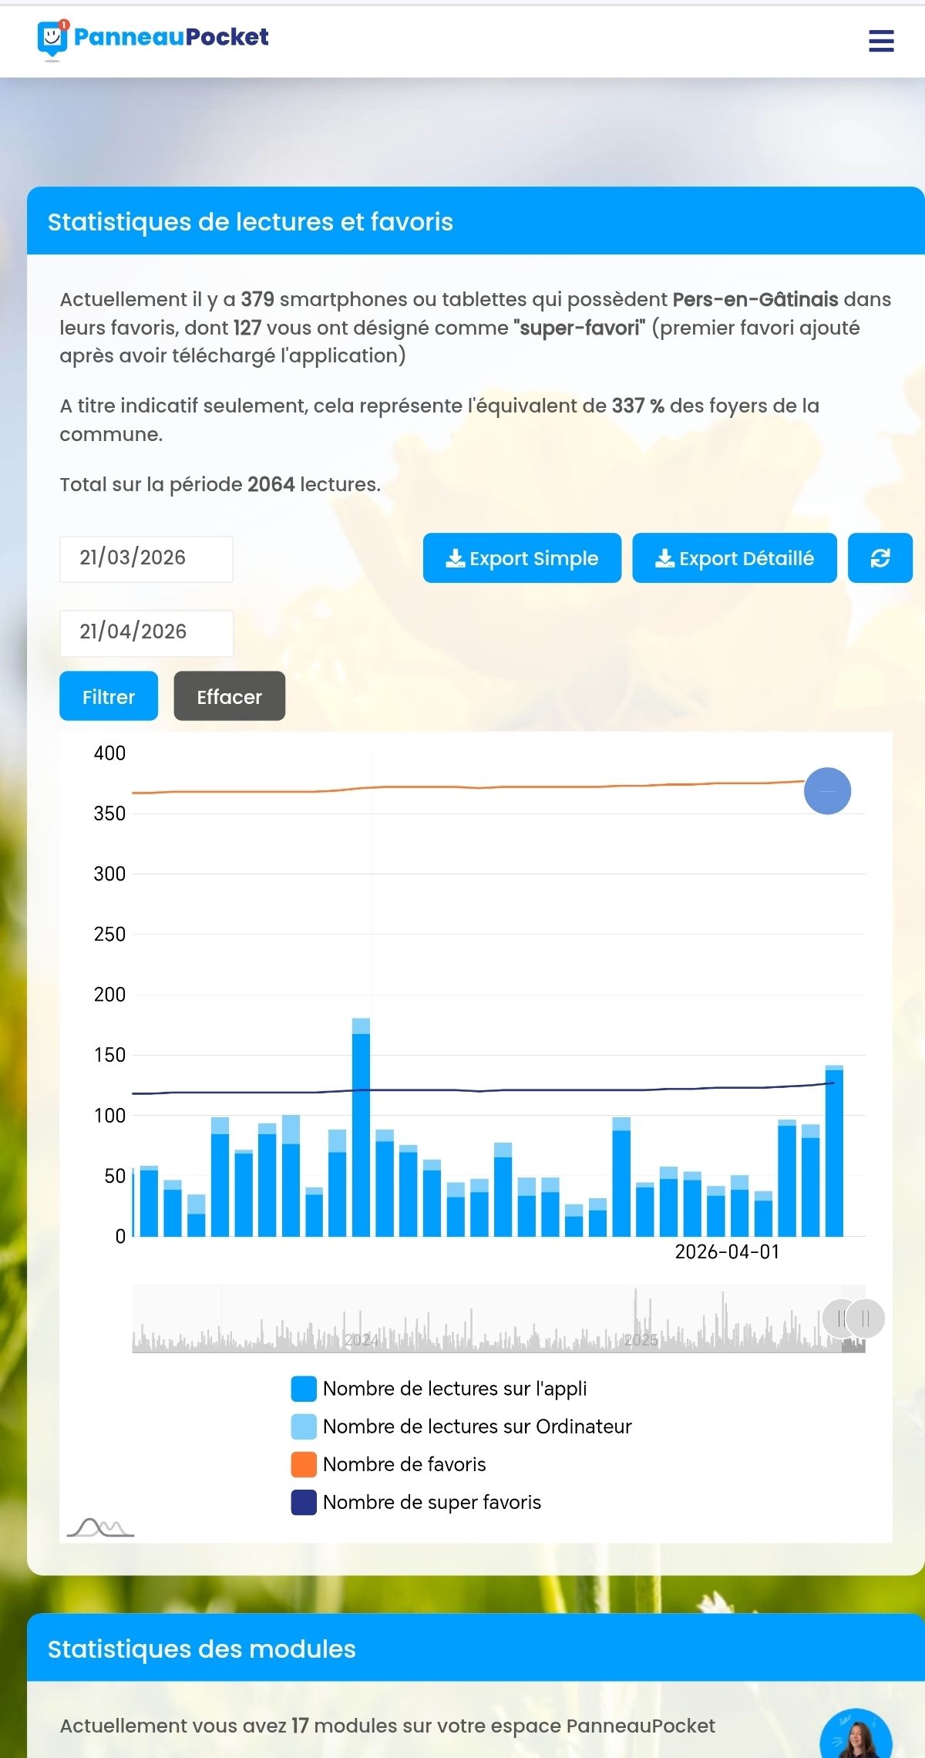Apply dates with the Filtrer button
This screenshot has width=925, height=1758.
pos(109,696)
